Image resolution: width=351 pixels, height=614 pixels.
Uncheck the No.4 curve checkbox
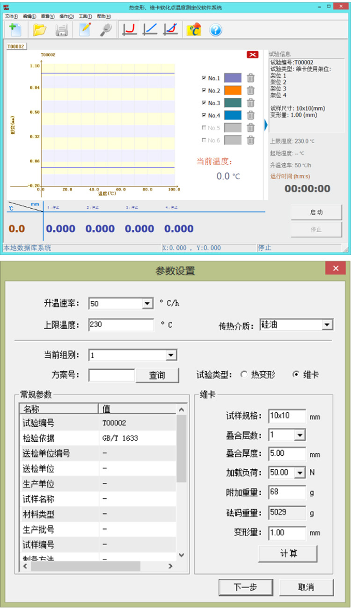pyautogui.click(x=204, y=115)
